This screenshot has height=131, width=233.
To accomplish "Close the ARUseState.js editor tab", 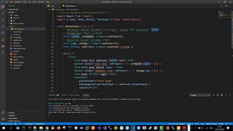I will [77, 6].
